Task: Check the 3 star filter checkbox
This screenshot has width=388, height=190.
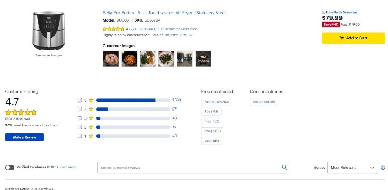Action: (80, 118)
